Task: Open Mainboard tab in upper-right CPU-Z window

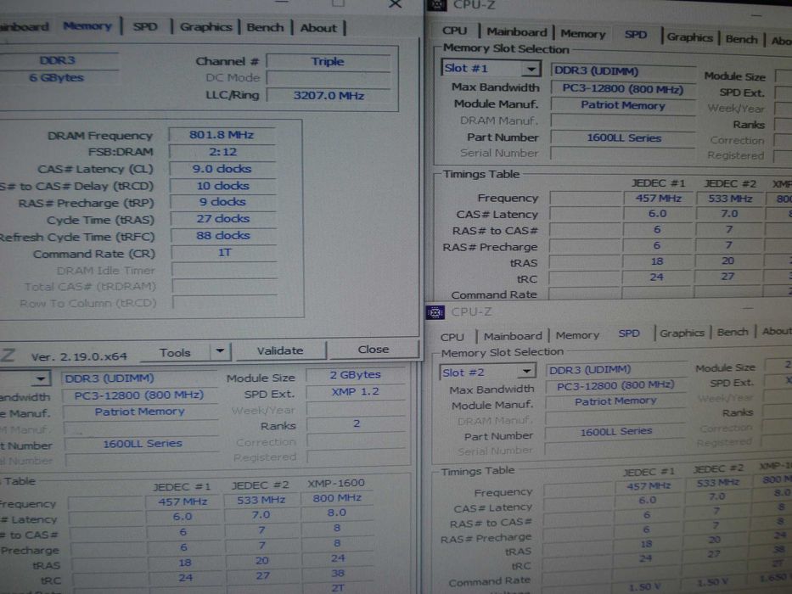Action: tap(516, 32)
